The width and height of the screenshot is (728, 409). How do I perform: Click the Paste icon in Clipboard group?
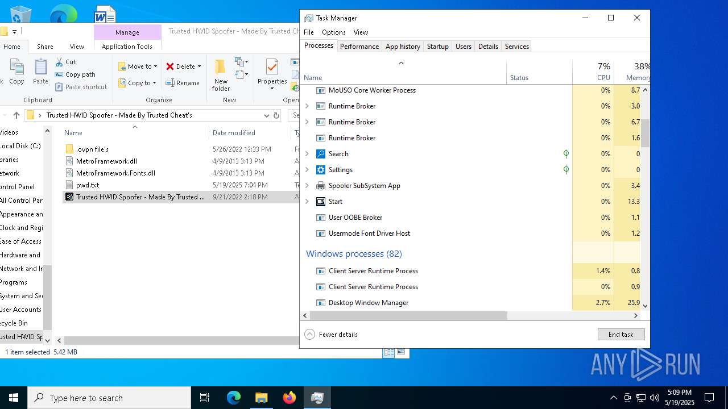40,72
